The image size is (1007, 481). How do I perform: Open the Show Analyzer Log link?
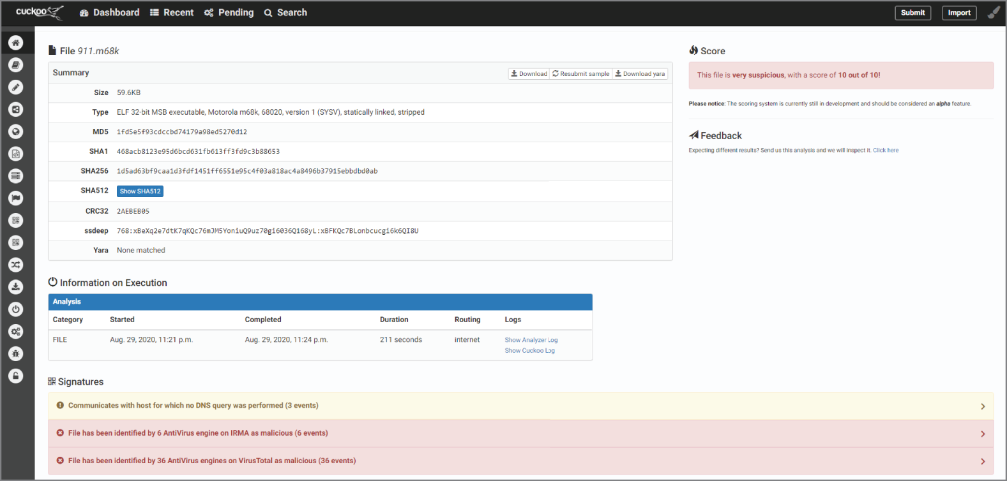point(531,340)
